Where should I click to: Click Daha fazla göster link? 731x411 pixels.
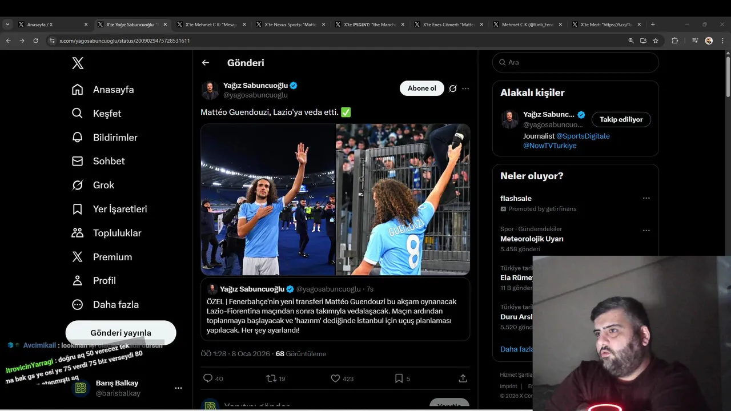[516, 349]
